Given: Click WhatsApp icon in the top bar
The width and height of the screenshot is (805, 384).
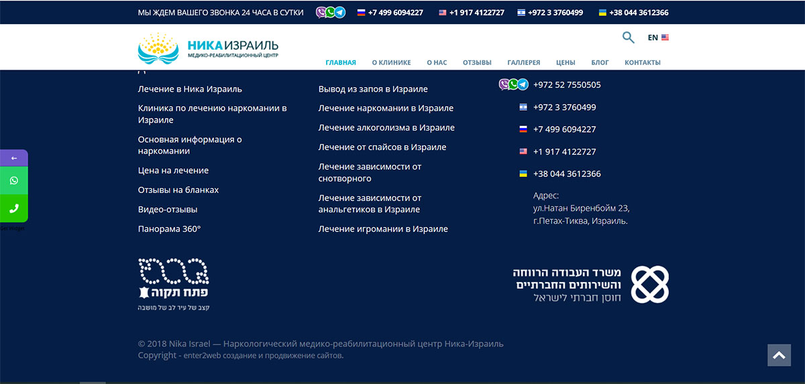Looking at the screenshot, I should pyautogui.click(x=331, y=12).
